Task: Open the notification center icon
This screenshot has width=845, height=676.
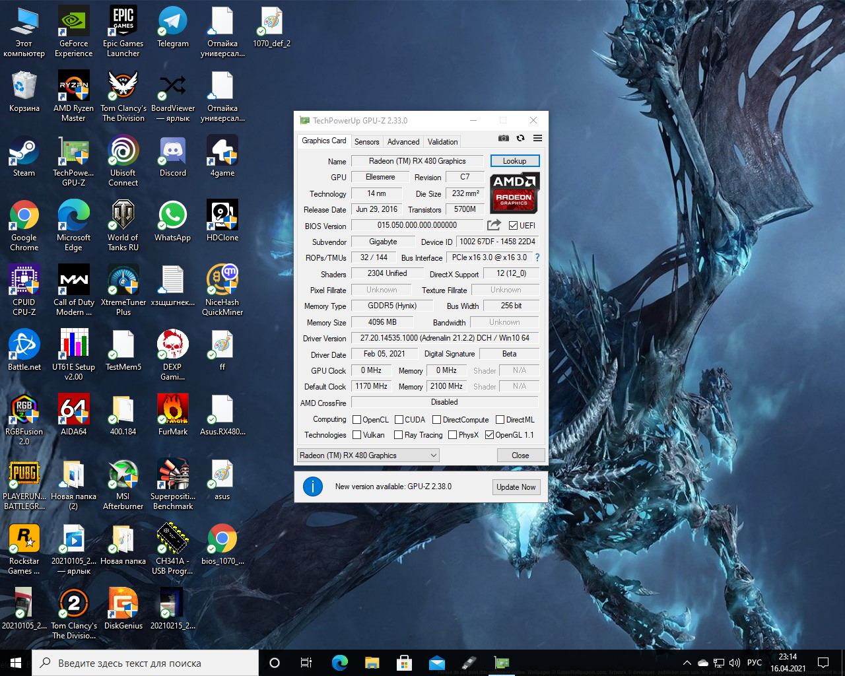Action: click(823, 663)
